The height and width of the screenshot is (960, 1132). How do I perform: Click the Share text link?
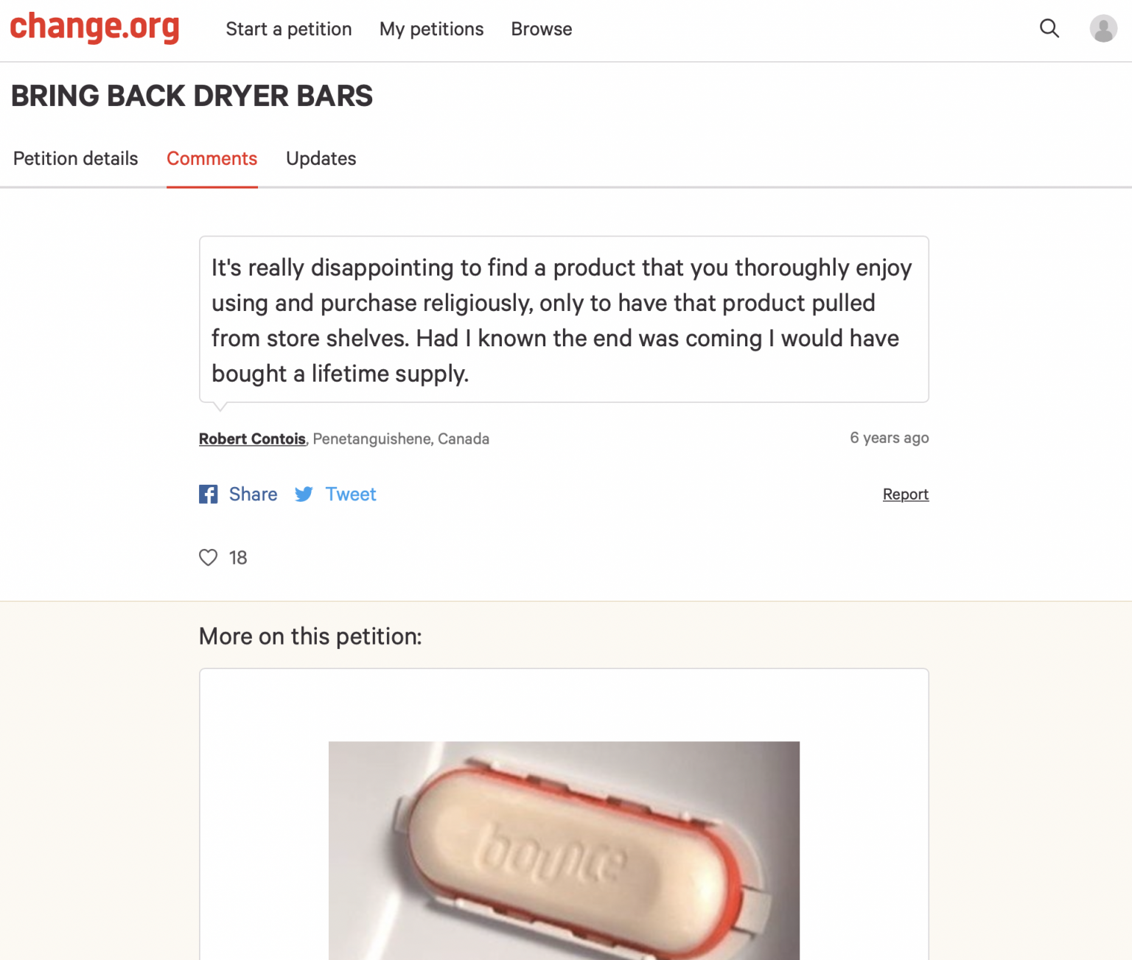pos(253,494)
